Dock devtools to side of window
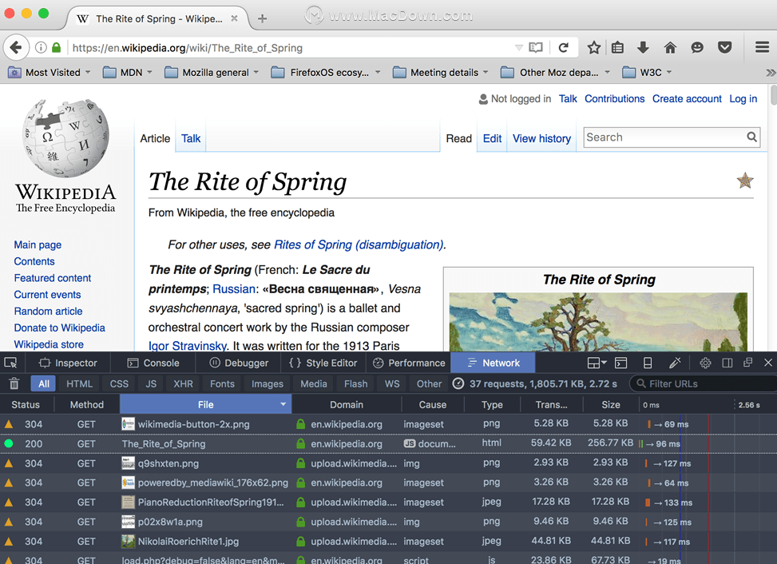 (727, 363)
